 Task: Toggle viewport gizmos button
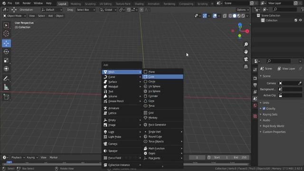pos(205,16)
